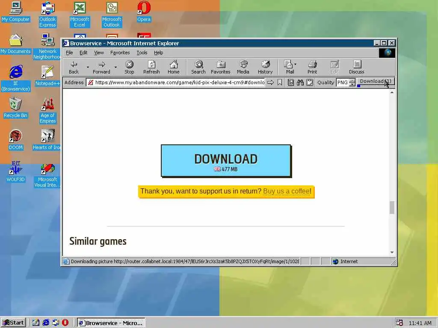This screenshot has width=438, height=328.
Task: Click the Show Desktop quick launch icon
Action: [36, 323]
